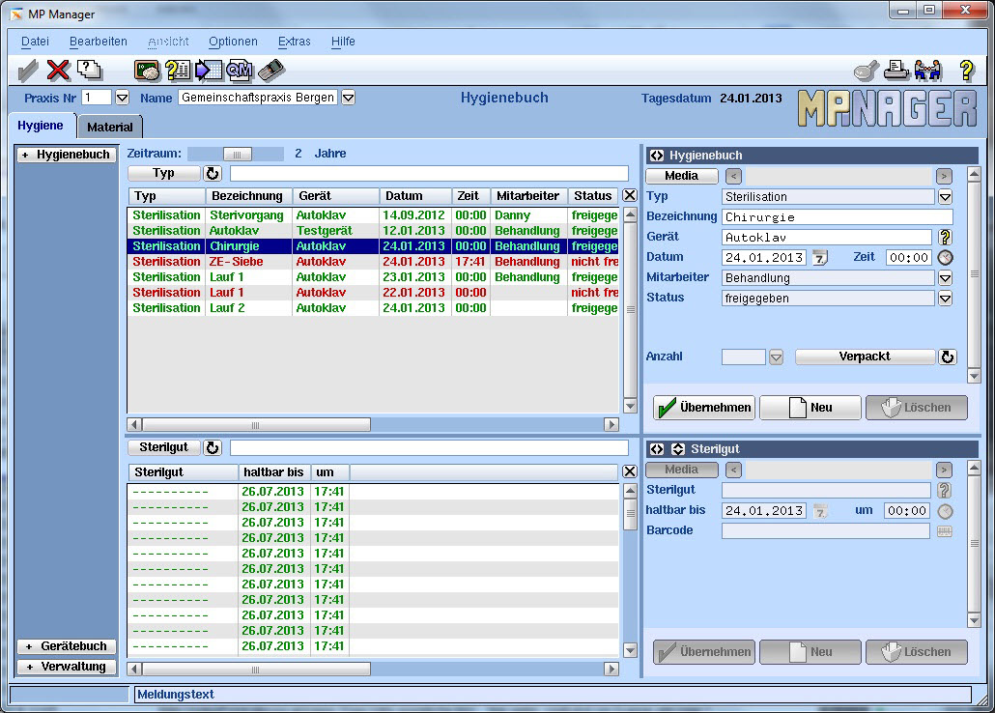Select the Lauf 2 row

click(x=373, y=308)
